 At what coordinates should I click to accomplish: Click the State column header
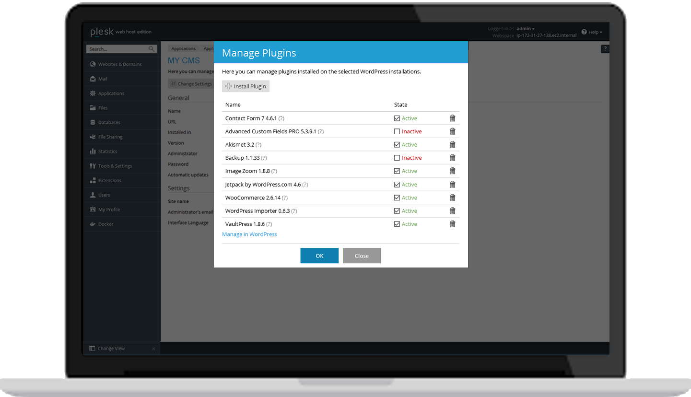point(400,105)
